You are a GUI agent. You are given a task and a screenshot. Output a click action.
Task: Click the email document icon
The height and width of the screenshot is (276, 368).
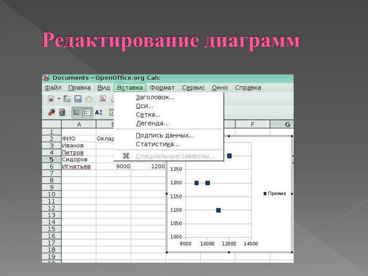click(x=89, y=99)
